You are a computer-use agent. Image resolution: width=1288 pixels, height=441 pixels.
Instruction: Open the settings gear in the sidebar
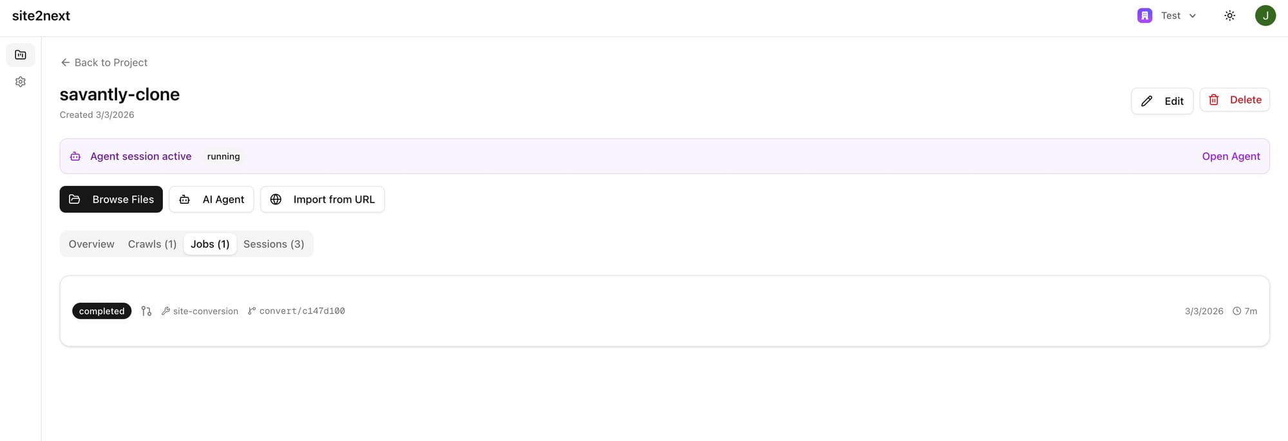pyautogui.click(x=21, y=82)
